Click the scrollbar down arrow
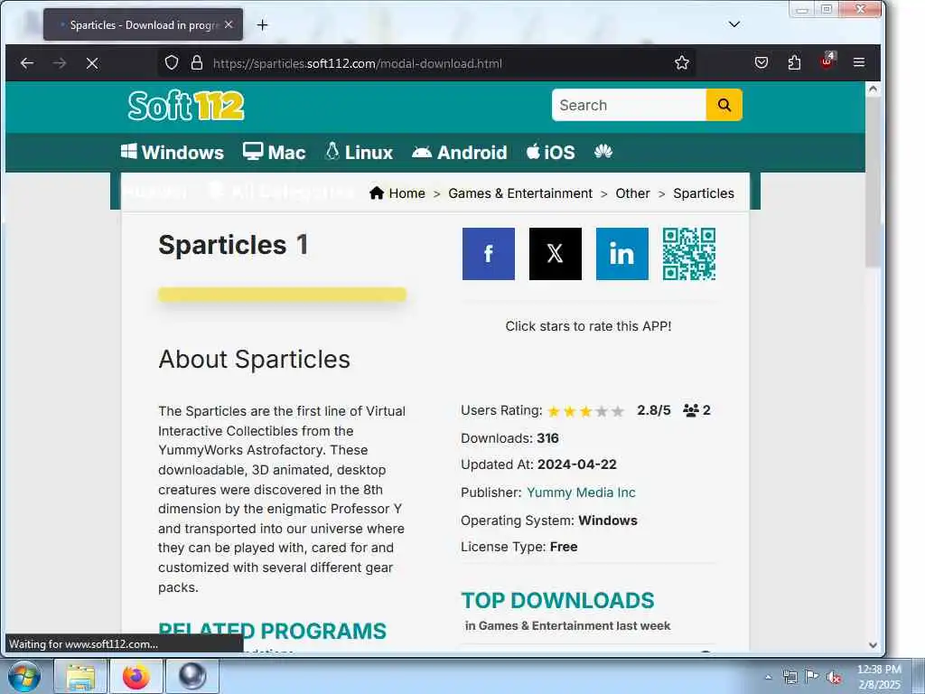Viewport: 925px width, 694px height. click(874, 645)
